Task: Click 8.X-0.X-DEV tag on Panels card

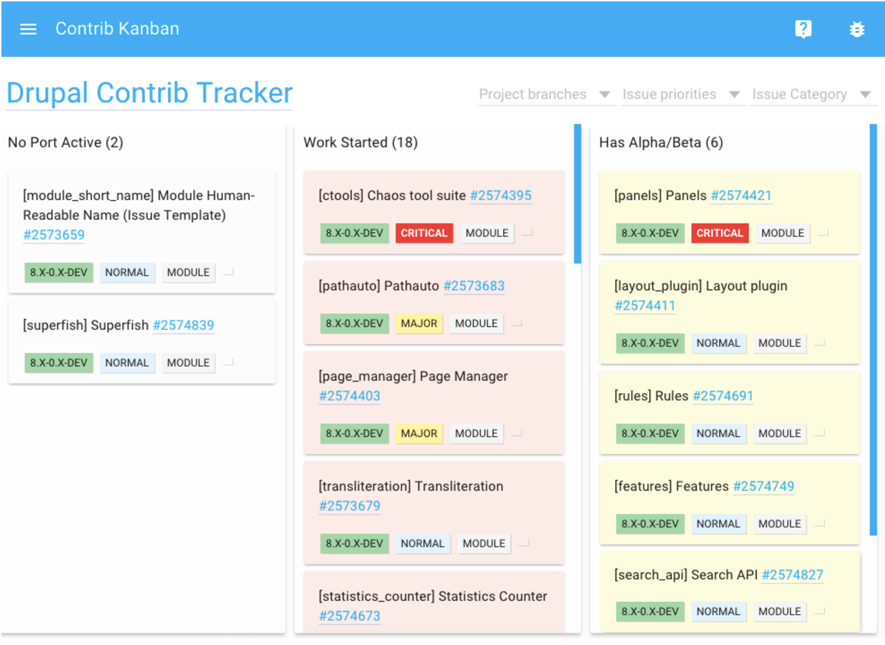Action: [650, 233]
